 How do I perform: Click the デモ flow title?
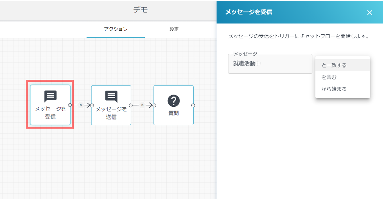pyautogui.click(x=140, y=10)
